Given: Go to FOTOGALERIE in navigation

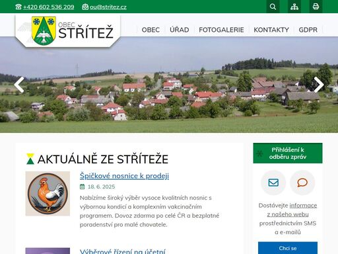Looking at the screenshot, I should 221,30.
